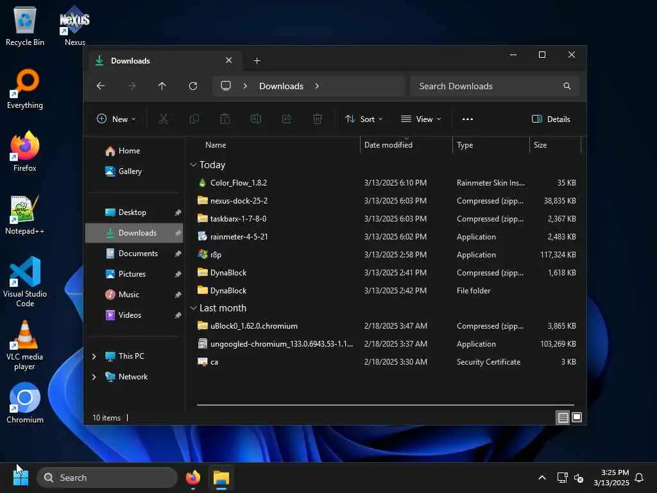Expand This PC in navigation pane
The height and width of the screenshot is (493, 657).
[x=94, y=356]
